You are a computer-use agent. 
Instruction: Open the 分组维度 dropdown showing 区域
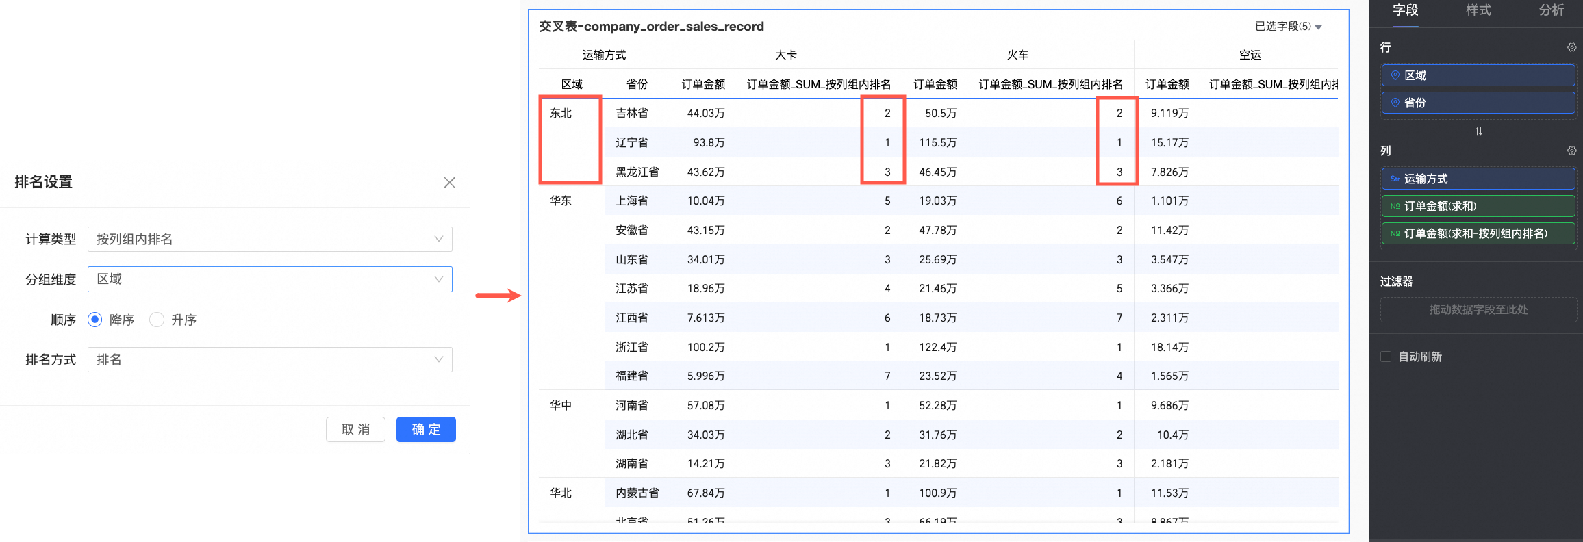[x=270, y=279]
